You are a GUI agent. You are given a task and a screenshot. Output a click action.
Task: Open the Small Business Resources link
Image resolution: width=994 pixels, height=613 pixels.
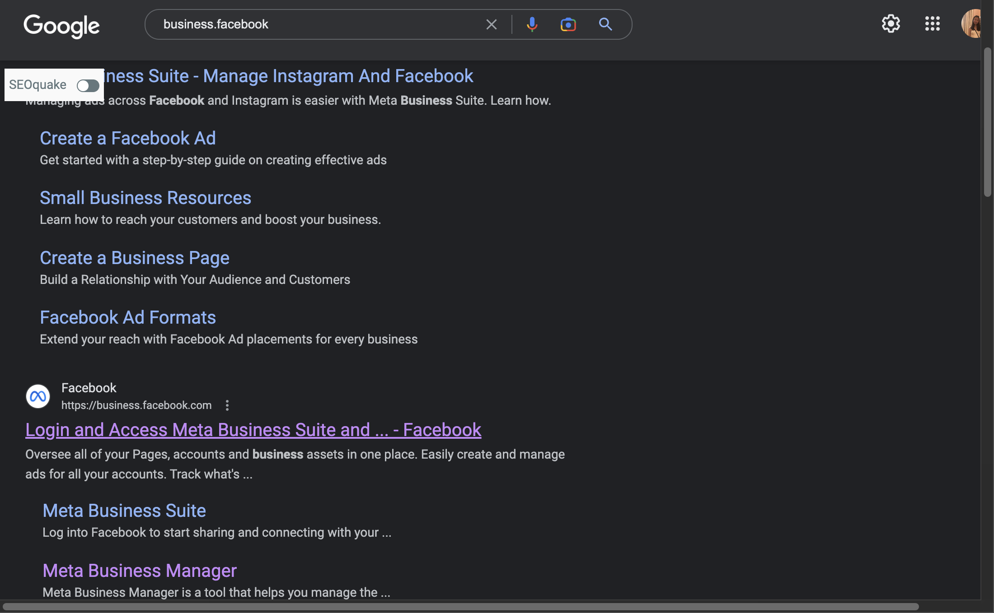(145, 198)
